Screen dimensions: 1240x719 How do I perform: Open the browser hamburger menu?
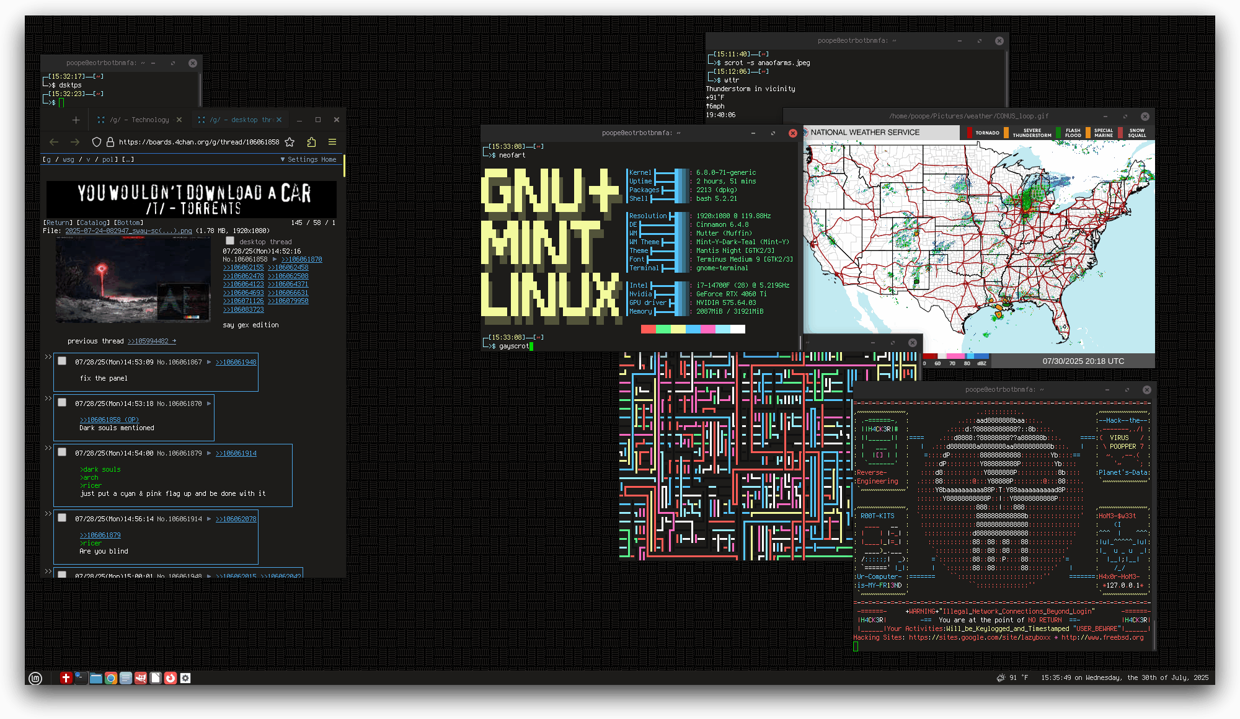332,142
